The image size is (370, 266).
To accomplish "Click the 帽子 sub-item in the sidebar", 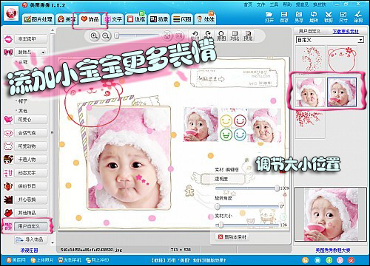I will click(x=22, y=101).
